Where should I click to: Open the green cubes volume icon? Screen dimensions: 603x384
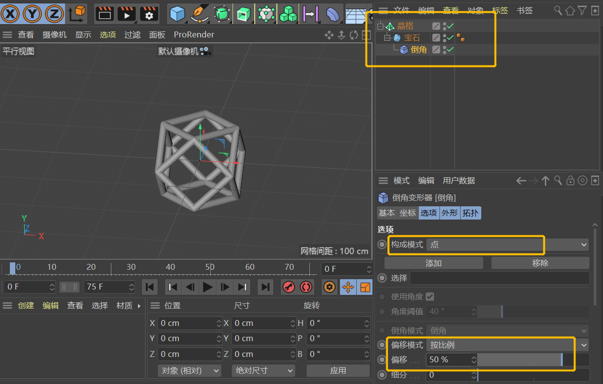(288, 14)
